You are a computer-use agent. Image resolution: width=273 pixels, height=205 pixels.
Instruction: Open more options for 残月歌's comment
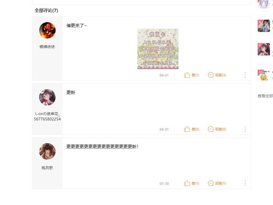click(245, 183)
